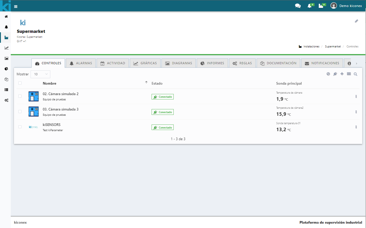The width and height of the screenshot is (366, 228).
Task: Click the search magnifier icon in table toolbar
Action: click(356, 74)
